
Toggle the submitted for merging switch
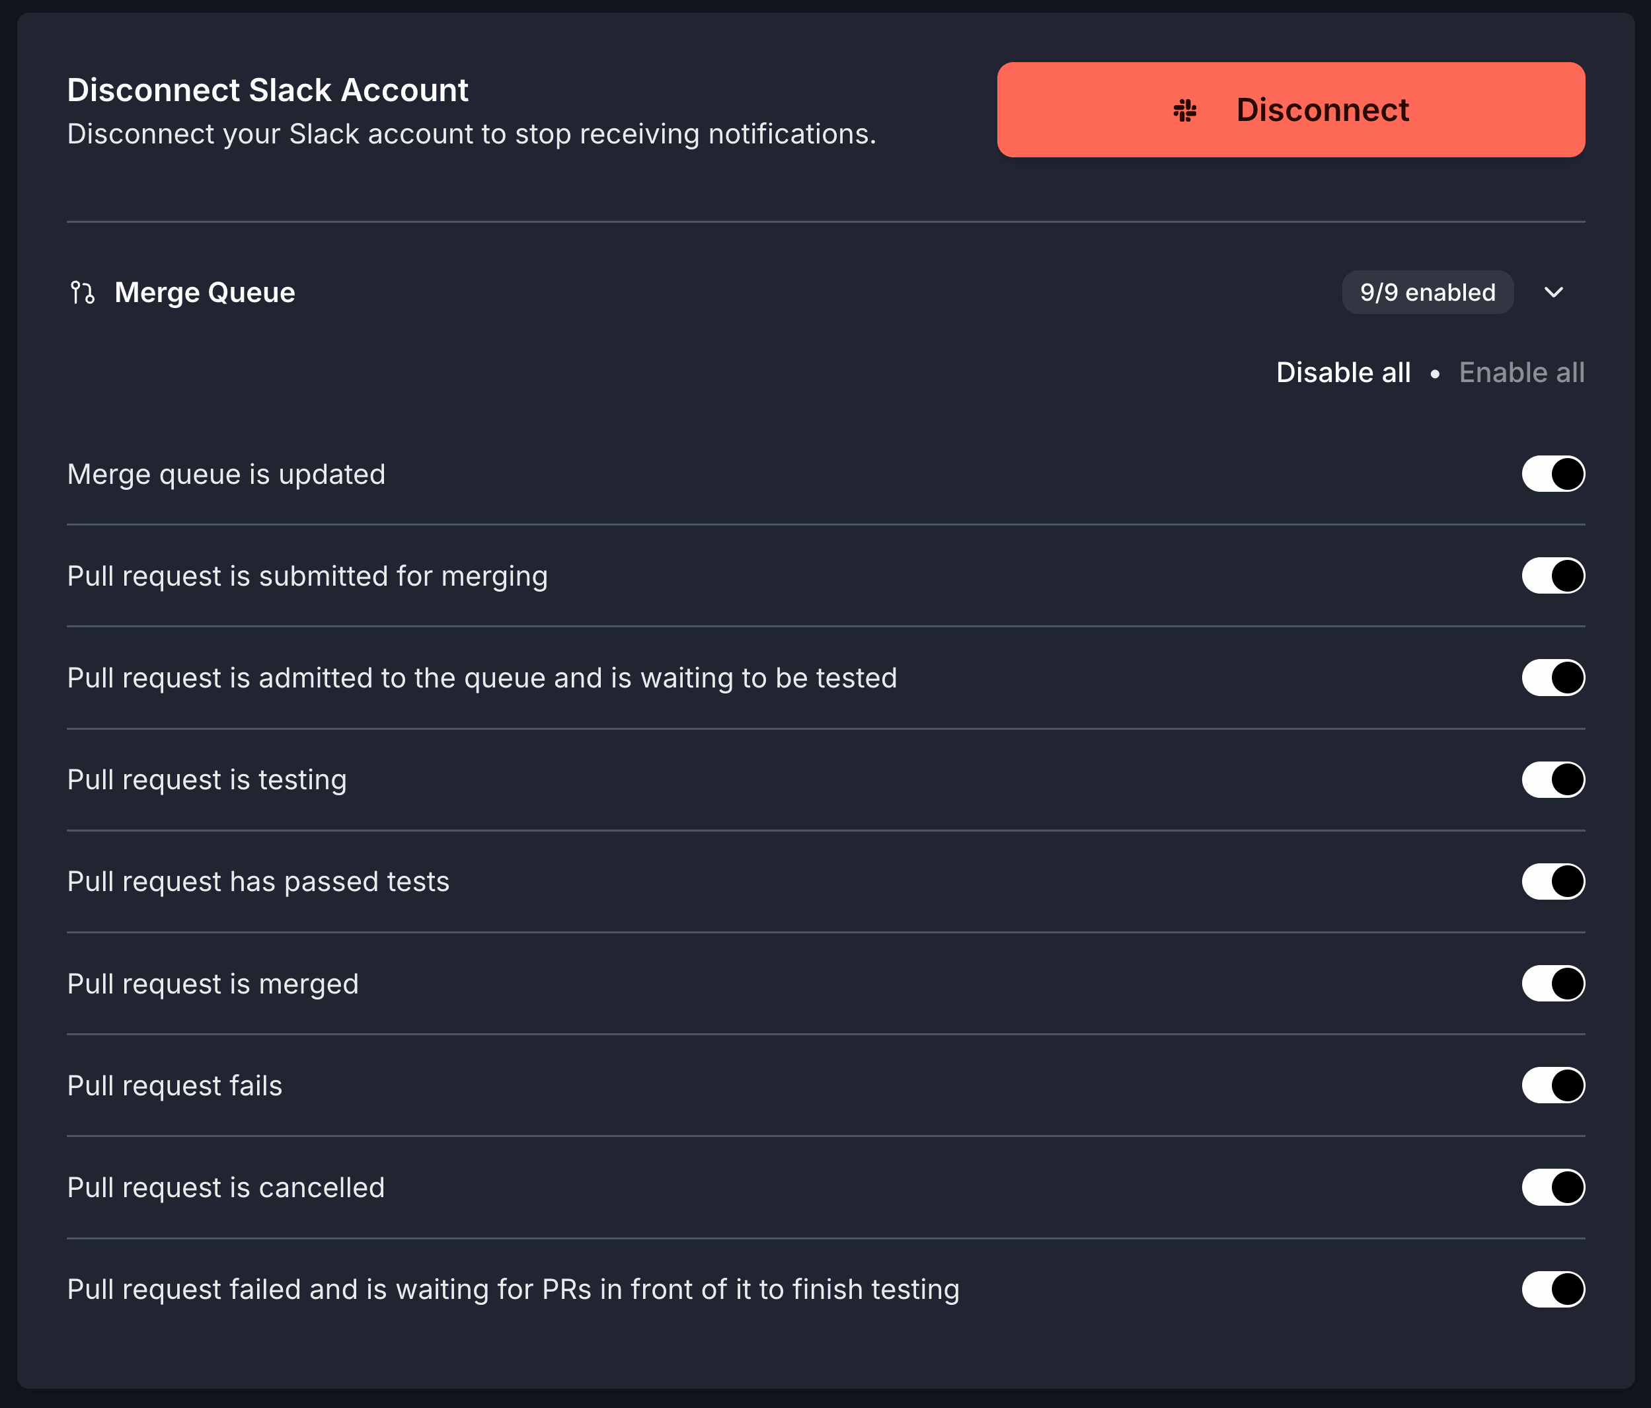[1553, 576]
